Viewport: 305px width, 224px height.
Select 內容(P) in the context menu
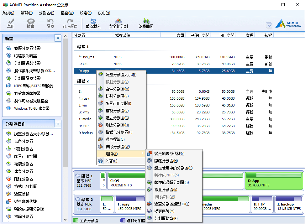pos(121,161)
